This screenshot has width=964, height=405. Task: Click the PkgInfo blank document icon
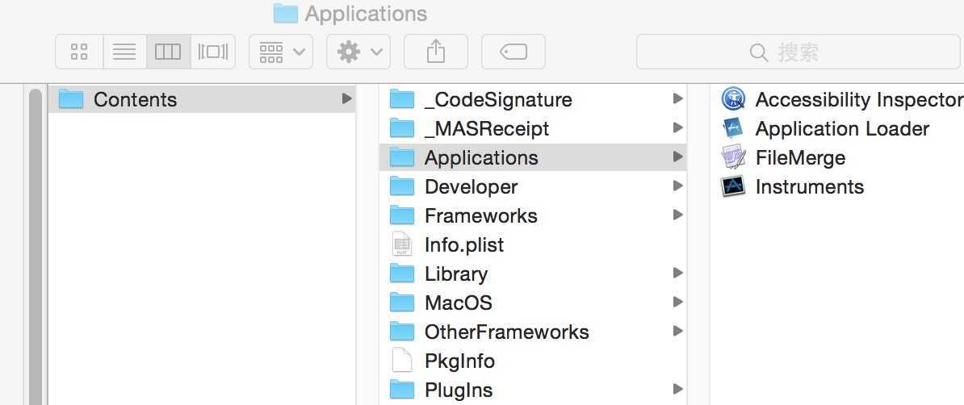point(401,360)
